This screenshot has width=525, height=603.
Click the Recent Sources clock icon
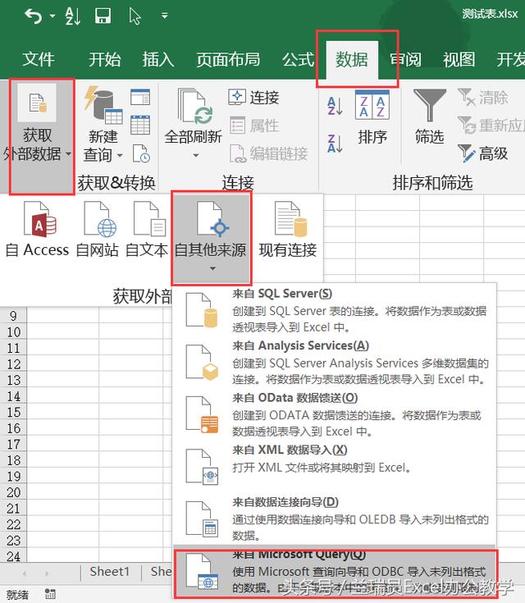pyautogui.click(x=141, y=153)
